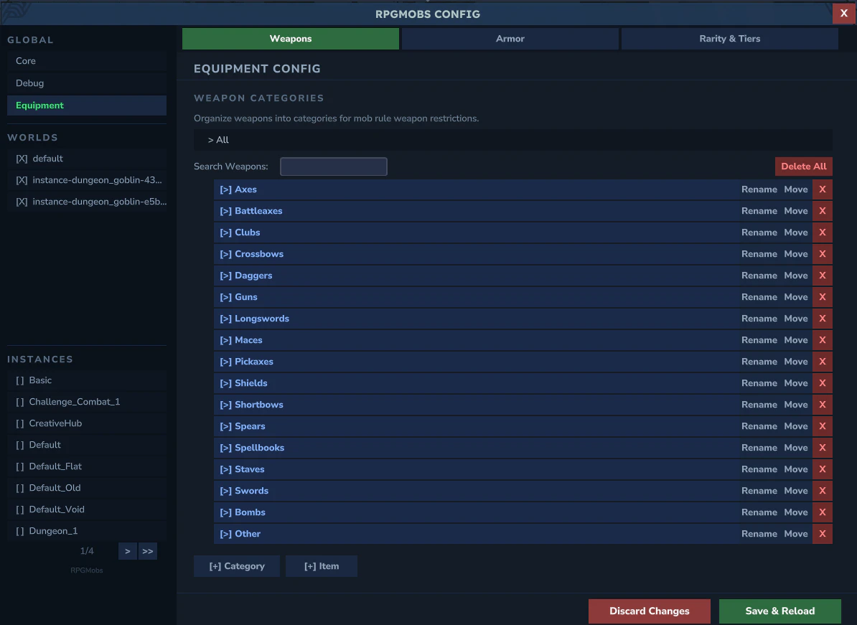Open the Rarity & Tiers tab
This screenshot has height=625, width=857.
click(729, 38)
